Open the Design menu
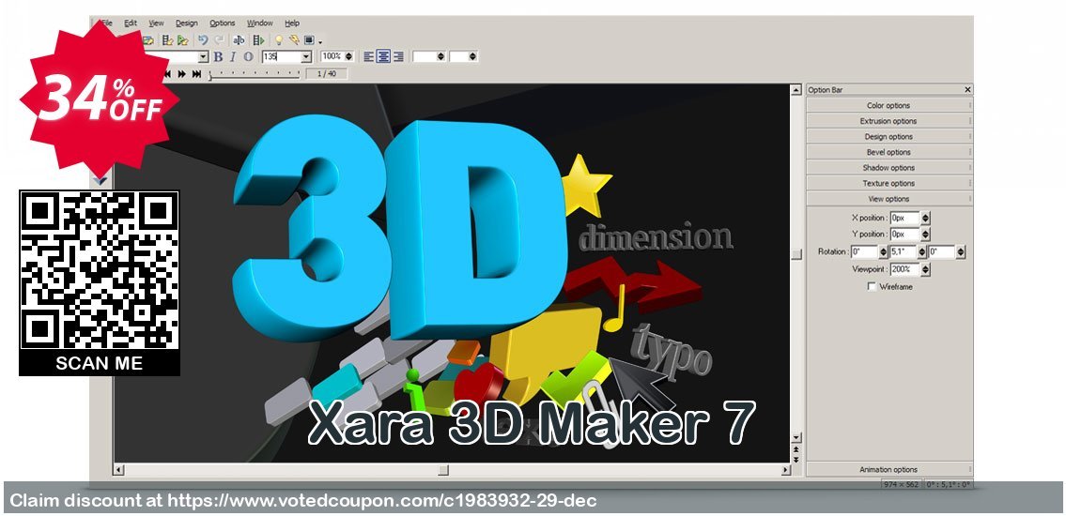This screenshot has width=1066, height=516. pyautogui.click(x=187, y=23)
